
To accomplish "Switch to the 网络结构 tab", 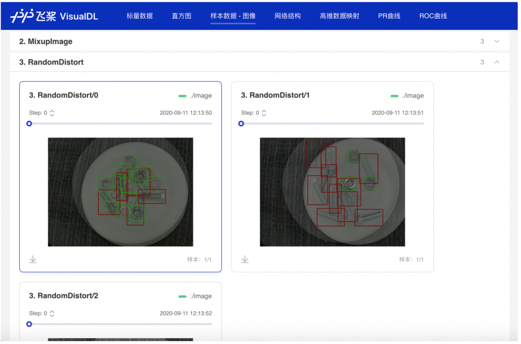I will [288, 16].
